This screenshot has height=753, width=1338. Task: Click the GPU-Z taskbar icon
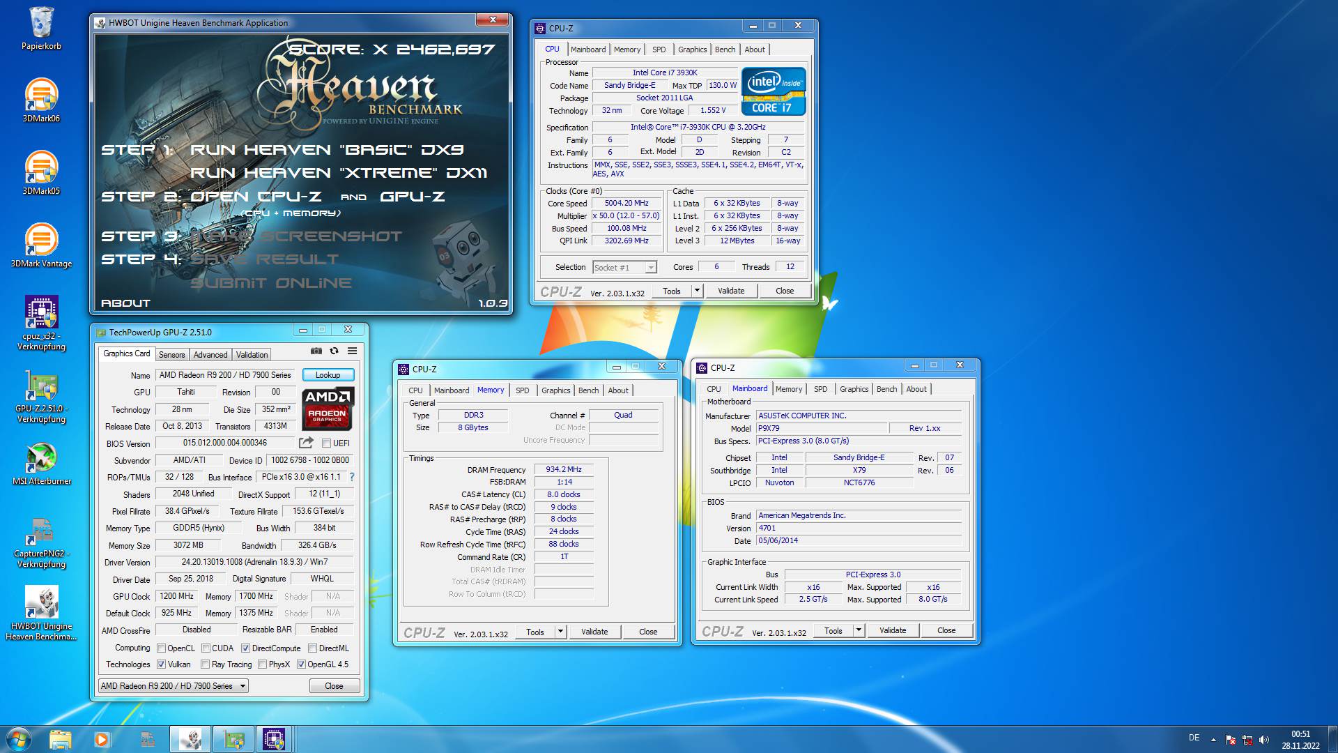233,739
